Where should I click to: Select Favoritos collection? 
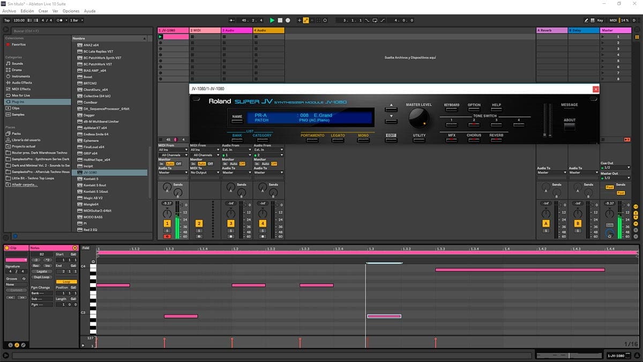pyautogui.click(x=19, y=45)
